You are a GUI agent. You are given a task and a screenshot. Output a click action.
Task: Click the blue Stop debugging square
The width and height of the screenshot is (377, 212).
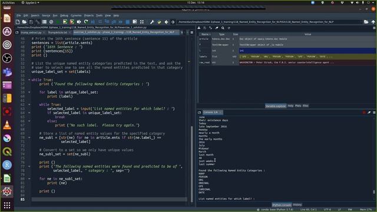click(128, 22)
